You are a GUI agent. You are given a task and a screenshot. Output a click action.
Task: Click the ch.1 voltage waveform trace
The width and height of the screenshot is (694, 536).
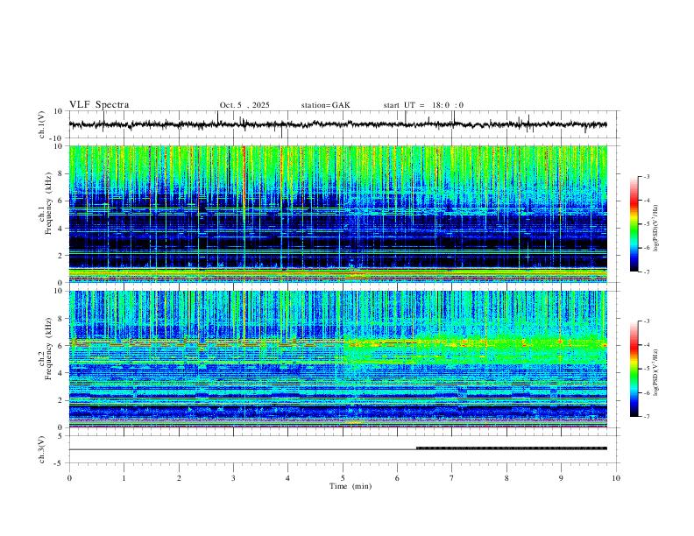337,124
